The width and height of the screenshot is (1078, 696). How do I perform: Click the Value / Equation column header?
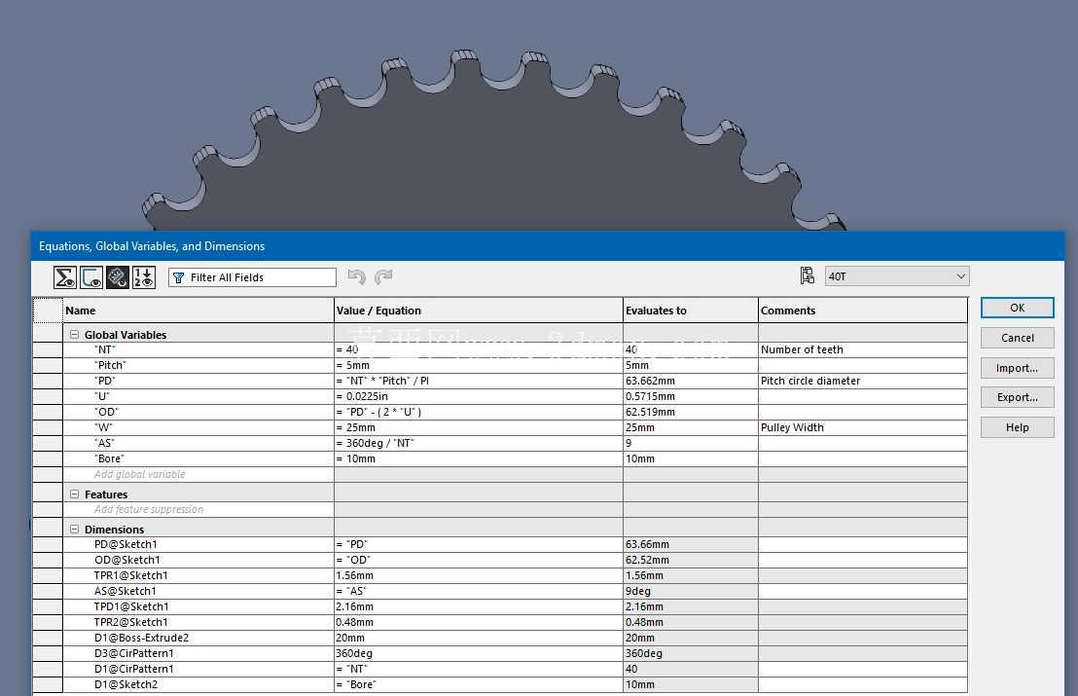[x=479, y=311]
